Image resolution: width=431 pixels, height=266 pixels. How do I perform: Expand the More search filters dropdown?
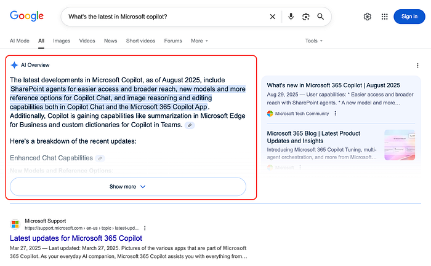tap(199, 41)
